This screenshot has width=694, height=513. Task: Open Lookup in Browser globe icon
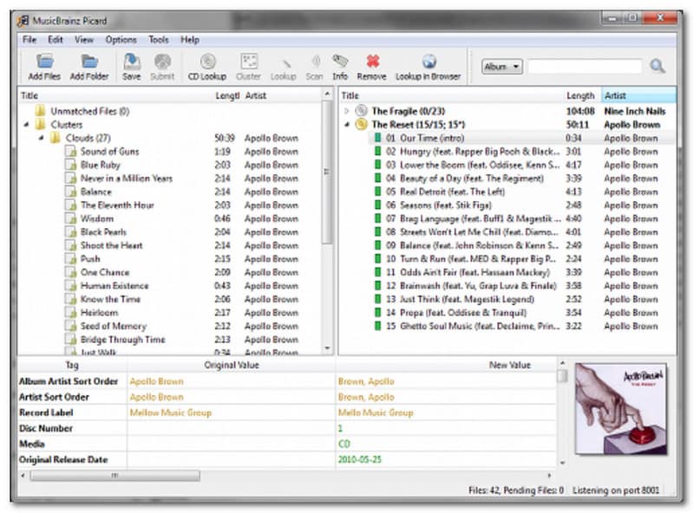click(x=428, y=62)
